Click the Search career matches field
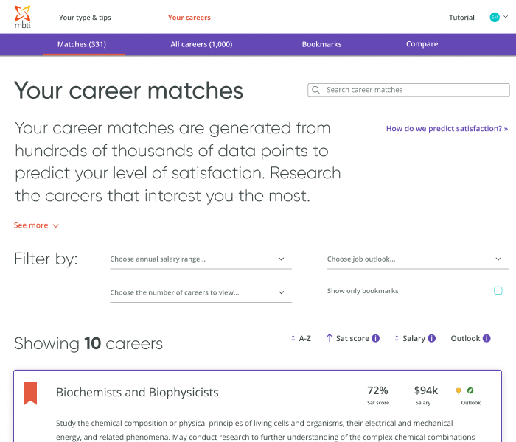The width and height of the screenshot is (516, 442). (413, 90)
